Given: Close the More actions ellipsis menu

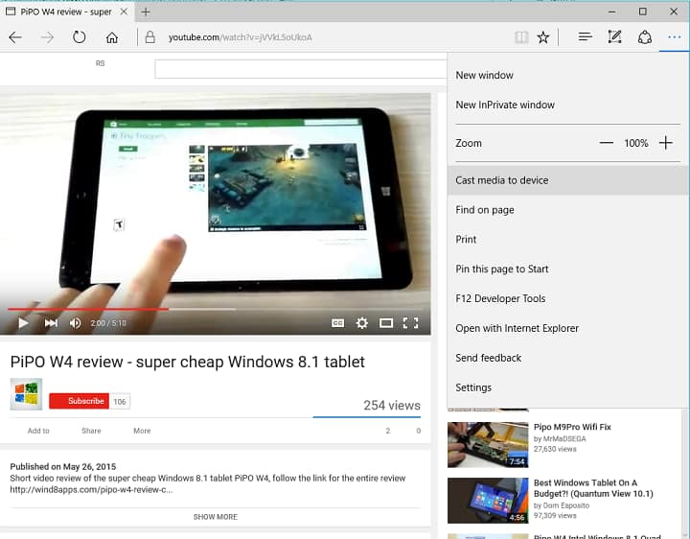Looking at the screenshot, I should tap(675, 37).
